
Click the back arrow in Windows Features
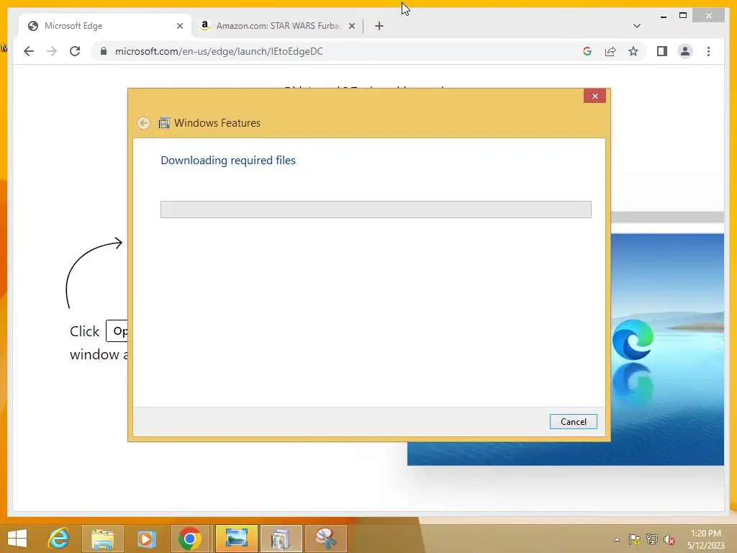(x=143, y=122)
